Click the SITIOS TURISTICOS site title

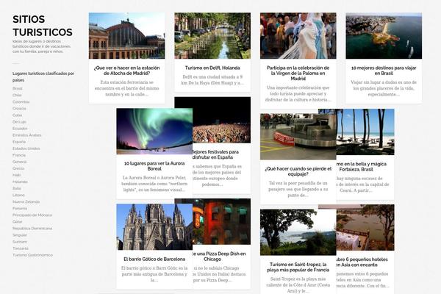tap(43, 26)
